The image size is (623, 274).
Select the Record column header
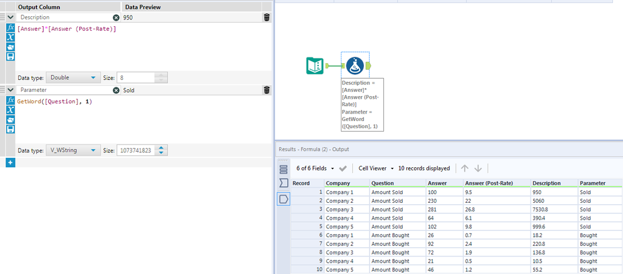click(x=308, y=183)
